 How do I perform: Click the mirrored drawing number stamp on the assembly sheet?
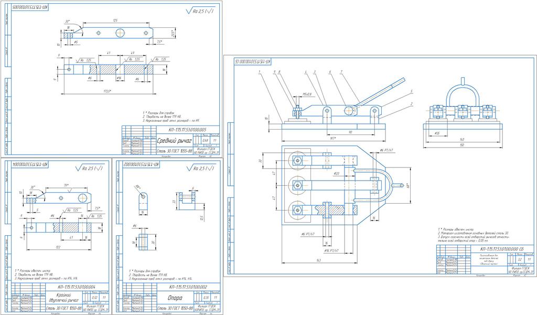(x=253, y=61)
